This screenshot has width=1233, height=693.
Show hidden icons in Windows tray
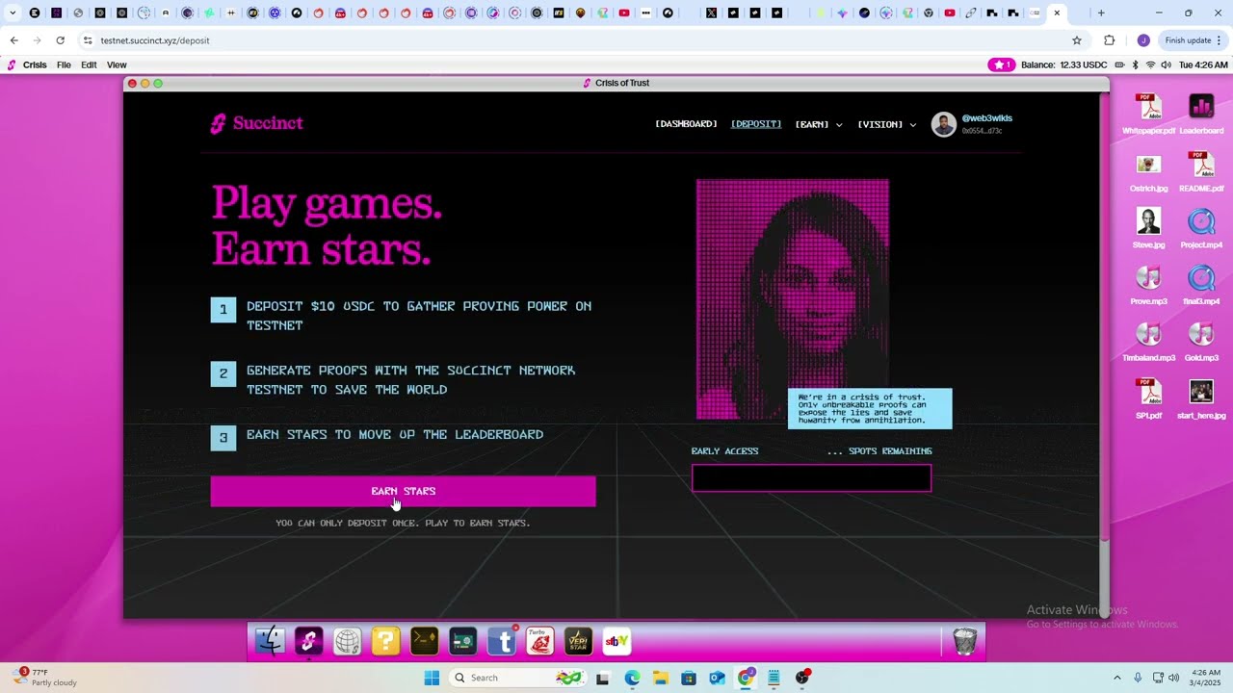(1117, 678)
